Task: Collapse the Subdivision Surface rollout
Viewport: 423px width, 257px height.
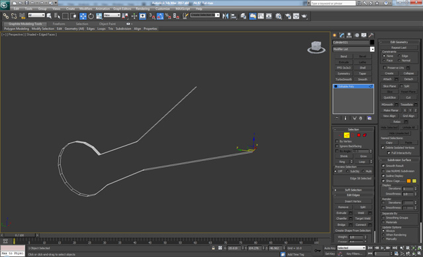Action: point(399,160)
